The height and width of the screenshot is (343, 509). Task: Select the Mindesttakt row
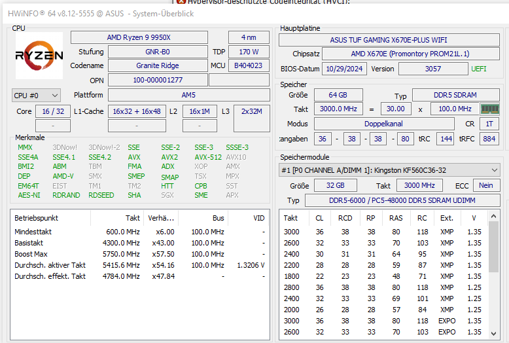(x=140, y=232)
